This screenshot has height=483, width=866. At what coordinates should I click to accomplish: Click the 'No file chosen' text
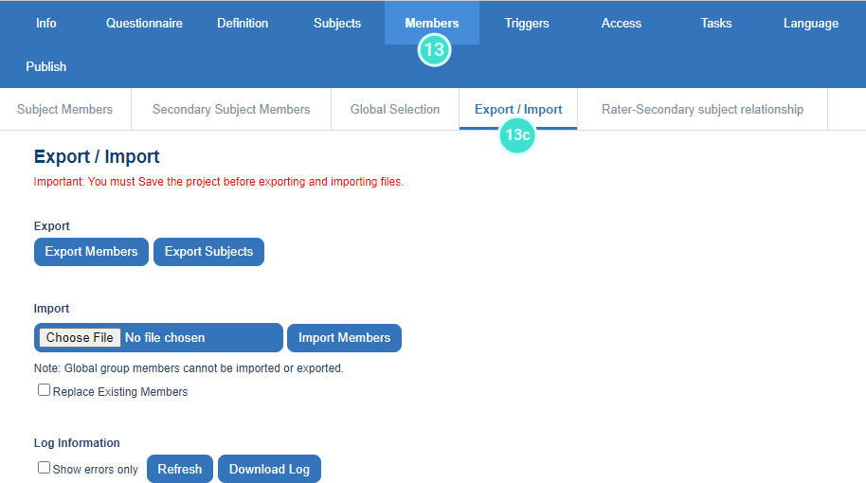[x=165, y=338]
